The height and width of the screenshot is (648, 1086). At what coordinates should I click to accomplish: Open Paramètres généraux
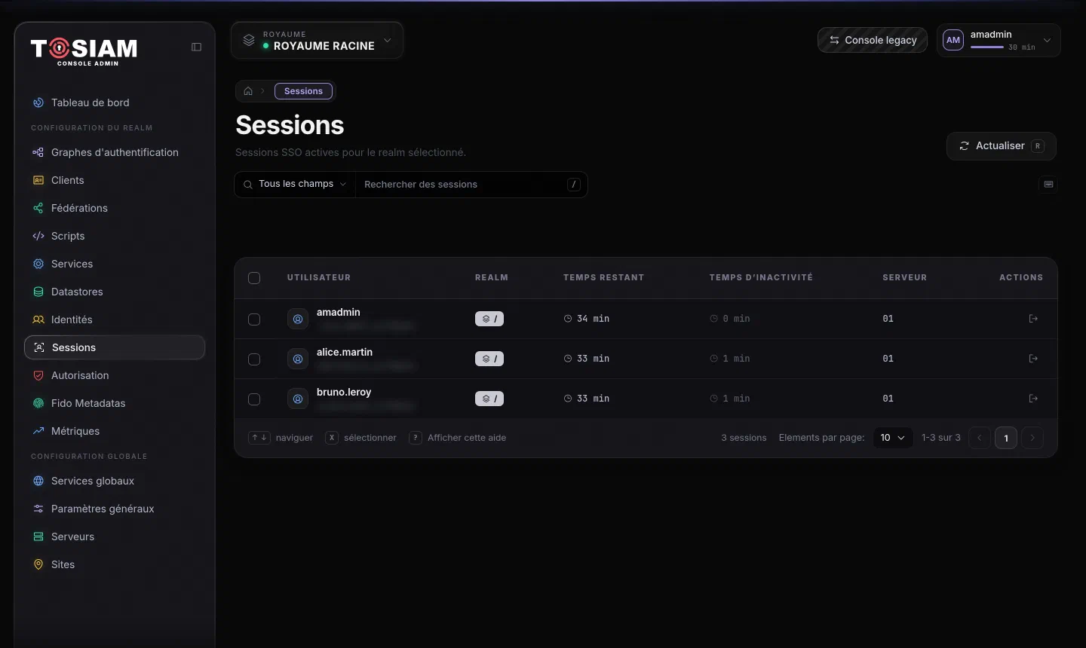pyautogui.click(x=115, y=509)
